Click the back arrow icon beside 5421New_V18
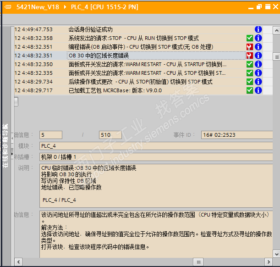The width and height of the screenshot is (280, 267). (x=8, y=7)
